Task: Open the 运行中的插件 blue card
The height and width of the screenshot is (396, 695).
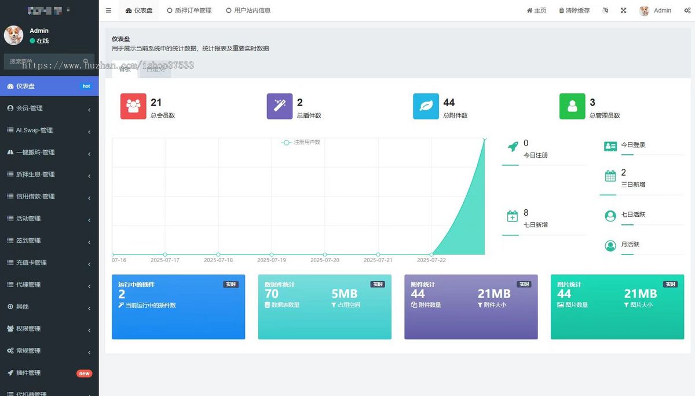Action: tap(178, 307)
